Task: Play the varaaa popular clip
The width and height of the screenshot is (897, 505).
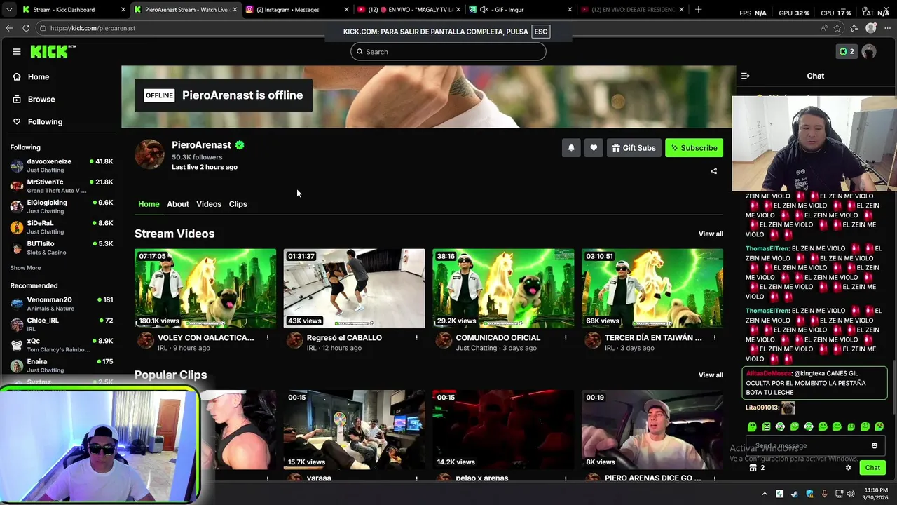Action: click(354, 429)
